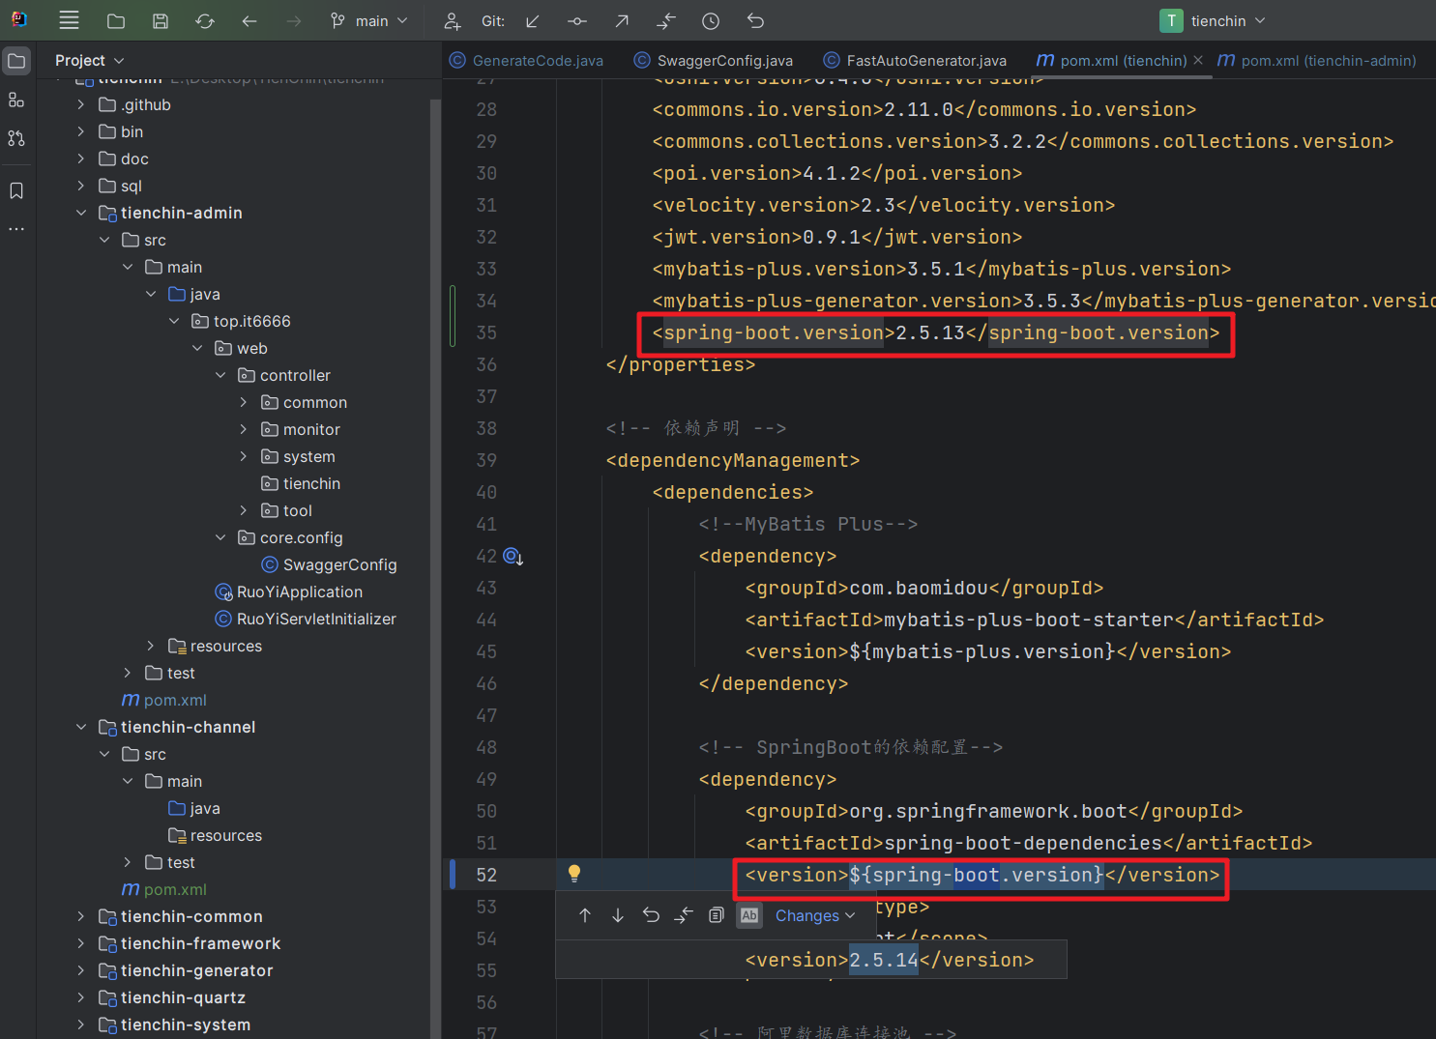Collapse the controller package
The image size is (1436, 1039).
[x=220, y=375]
